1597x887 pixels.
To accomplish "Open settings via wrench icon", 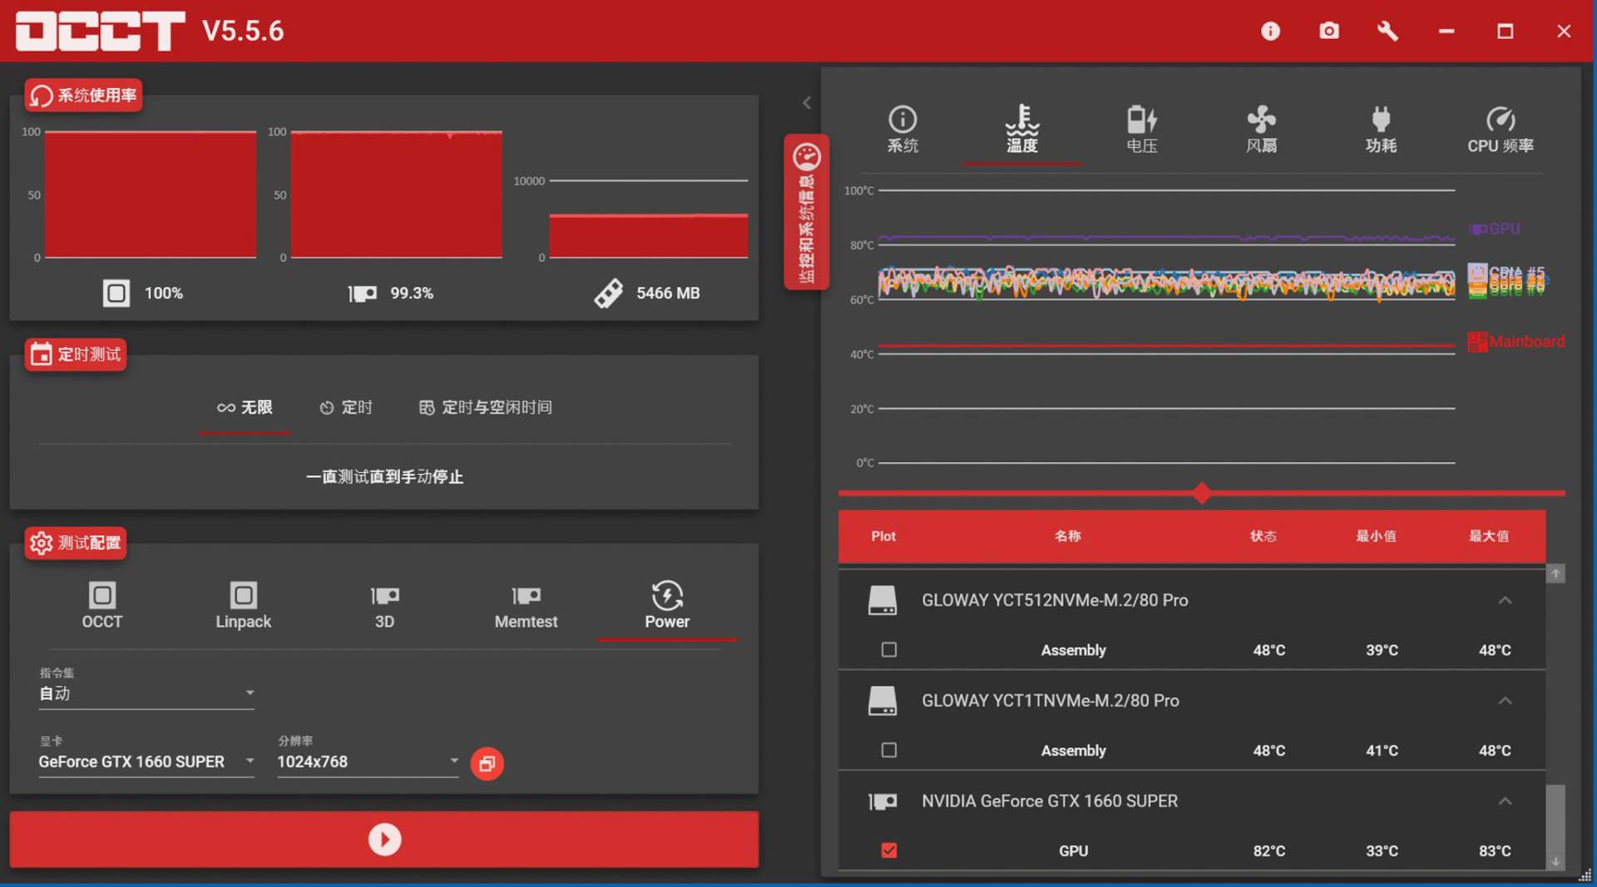I will pos(1387,32).
